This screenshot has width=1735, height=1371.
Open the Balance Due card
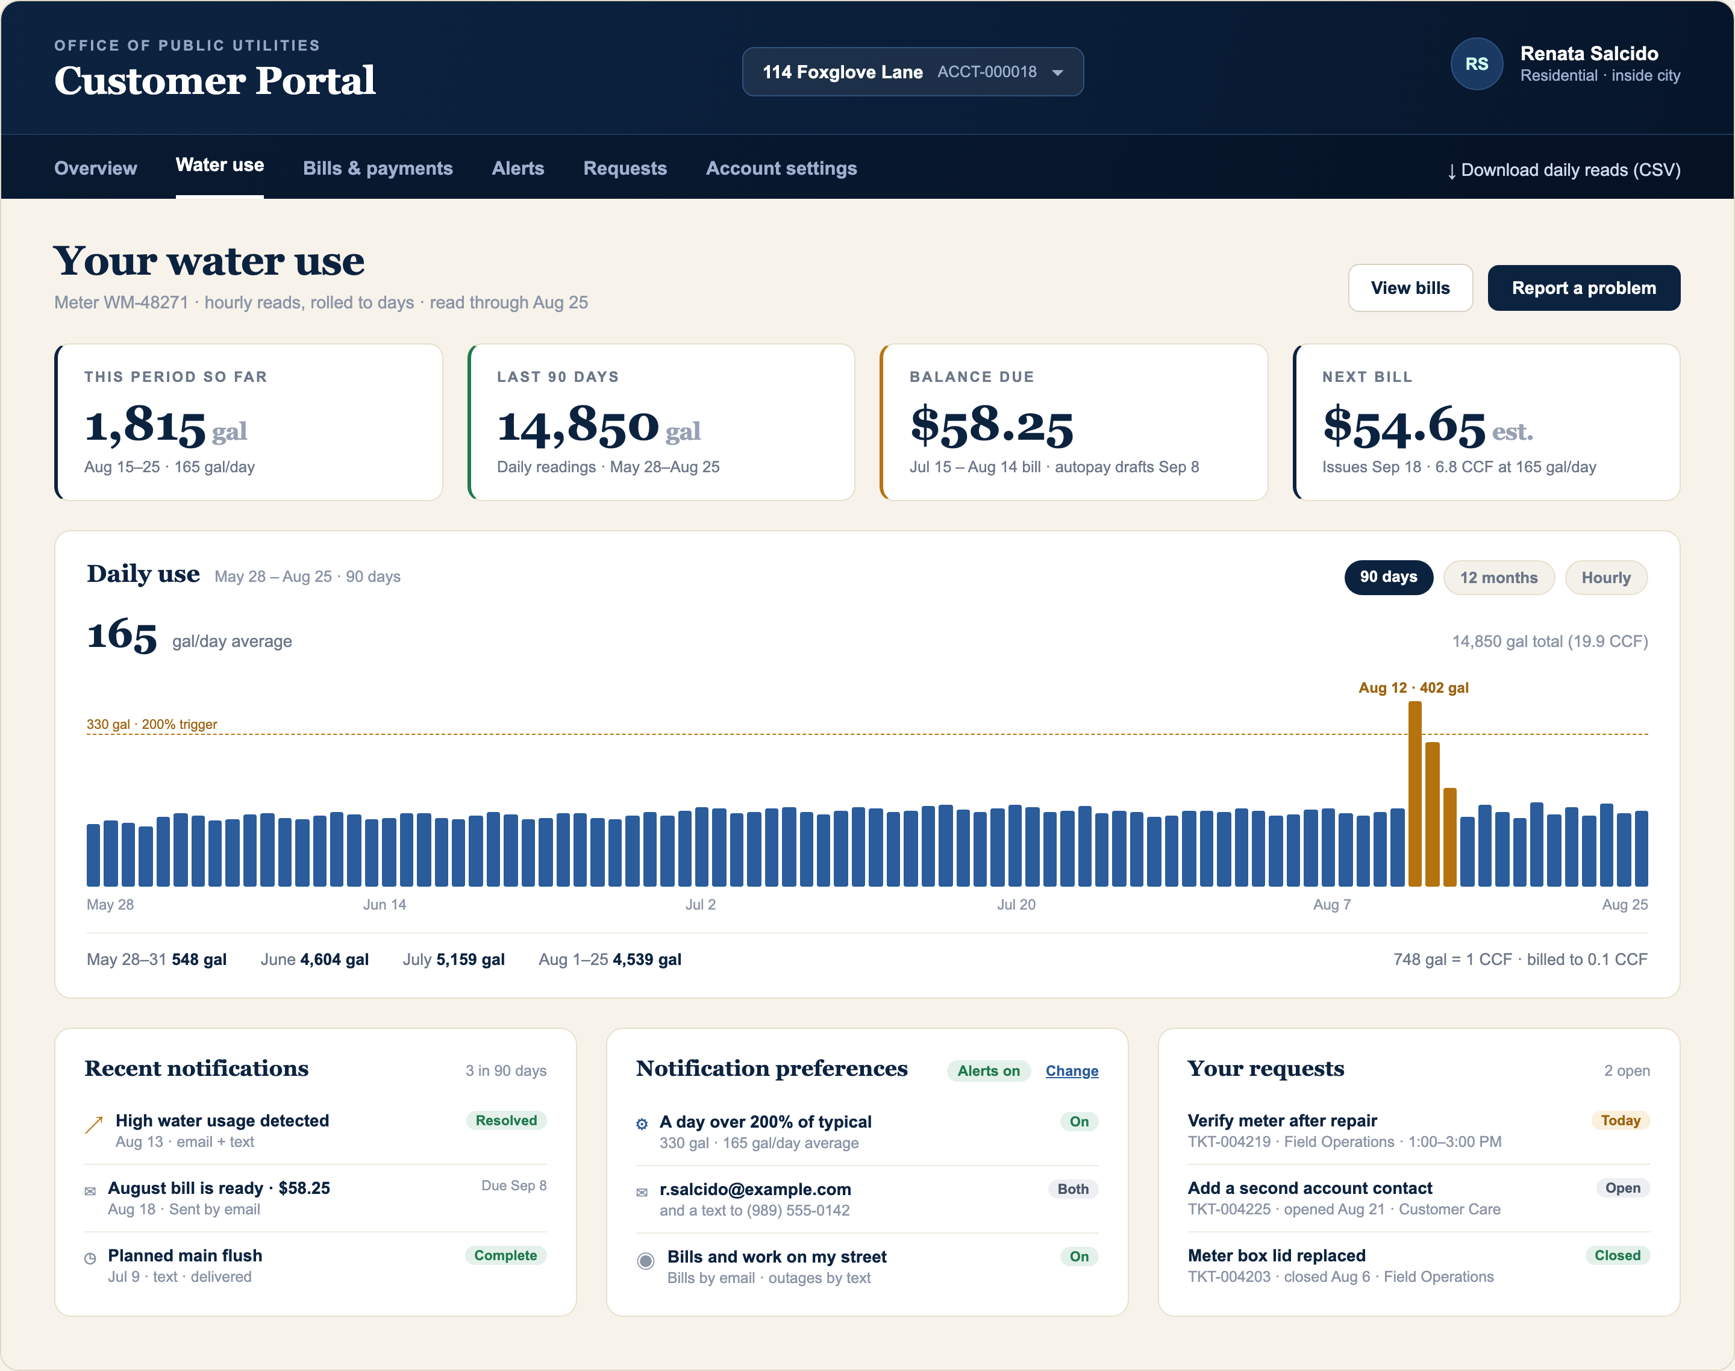[1074, 422]
